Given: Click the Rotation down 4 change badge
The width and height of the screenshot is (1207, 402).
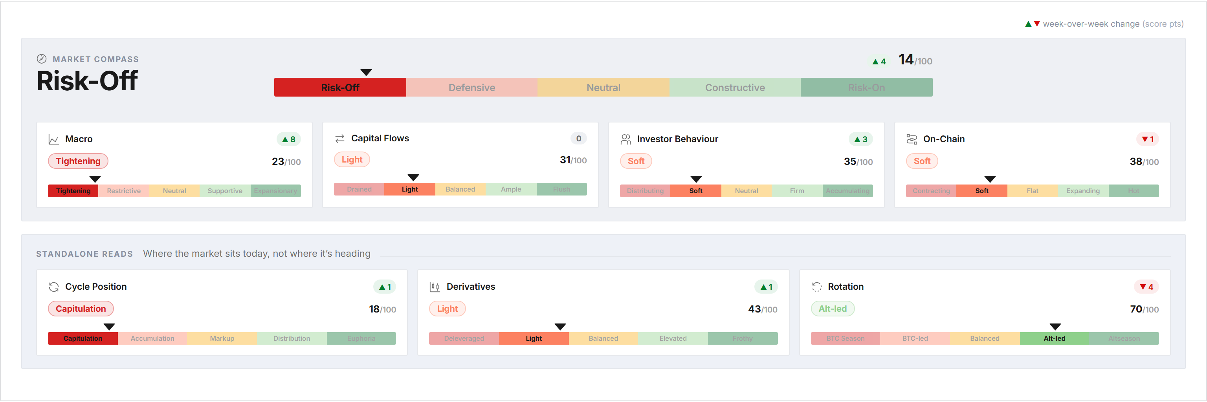Looking at the screenshot, I should tap(1146, 287).
